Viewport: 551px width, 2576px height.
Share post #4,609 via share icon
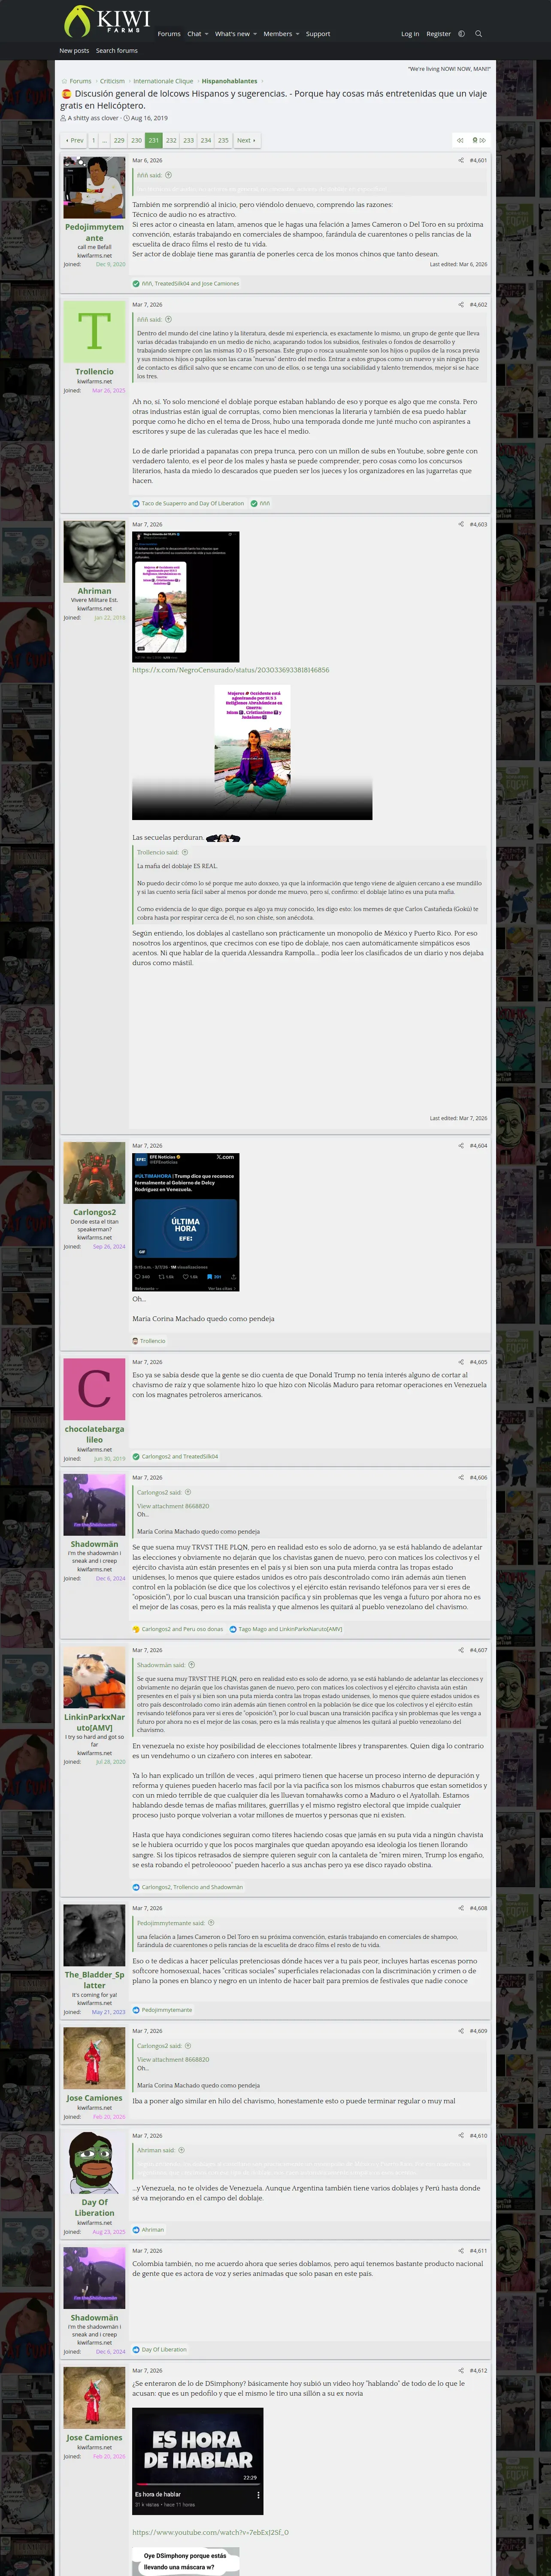[461, 2031]
